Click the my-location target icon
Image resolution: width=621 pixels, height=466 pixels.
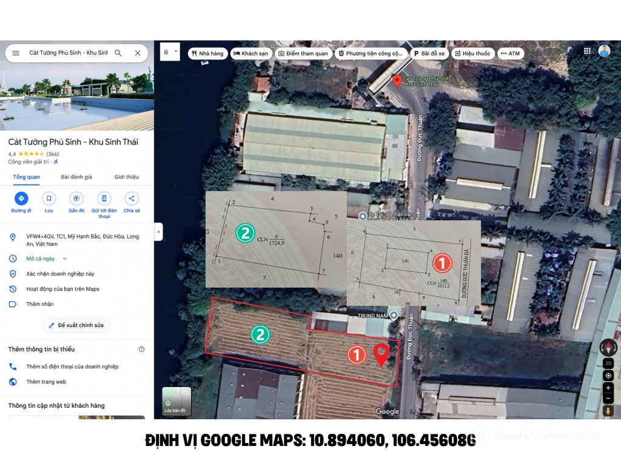[x=608, y=375]
